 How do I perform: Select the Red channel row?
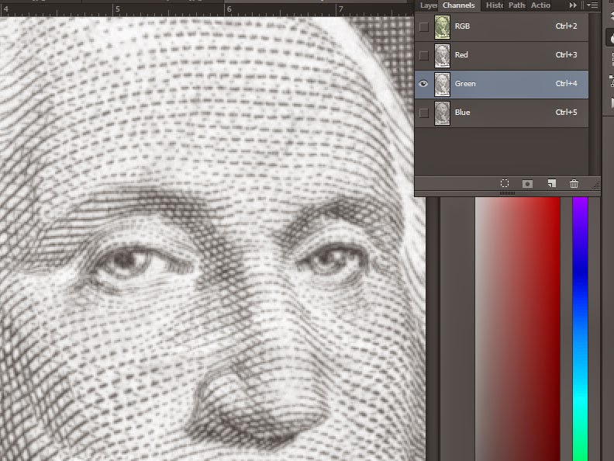[x=502, y=56]
